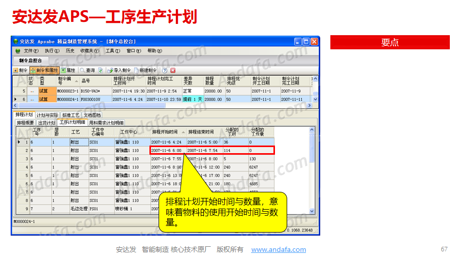Click the vertical scrollbar thumb in detail grid
Viewport: 461px width, 259px height.
pyautogui.click(x=312, y=149)
